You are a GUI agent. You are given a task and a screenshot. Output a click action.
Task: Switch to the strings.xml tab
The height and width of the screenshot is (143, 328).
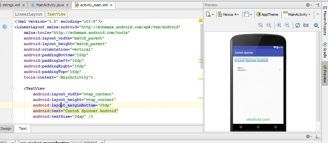pyautogui.click(x=12, y=5)
